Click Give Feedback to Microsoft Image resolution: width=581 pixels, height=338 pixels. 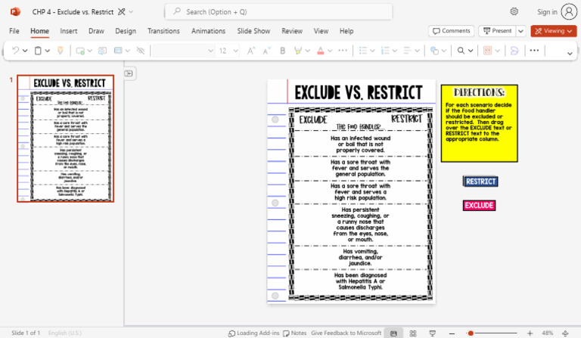tap(346, 333)
